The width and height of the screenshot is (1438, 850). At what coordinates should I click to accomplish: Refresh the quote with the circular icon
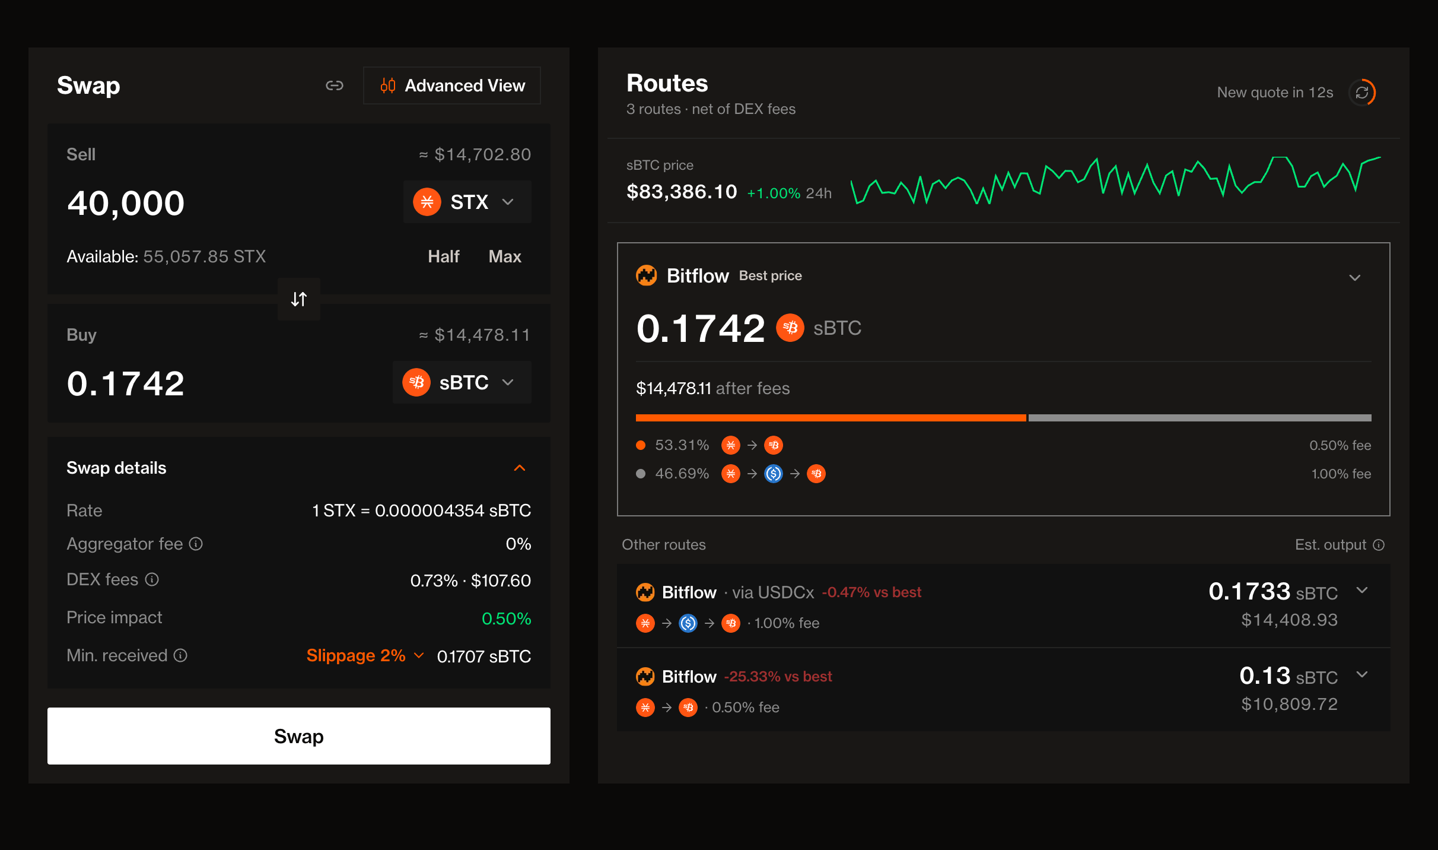coord(1362,93)
